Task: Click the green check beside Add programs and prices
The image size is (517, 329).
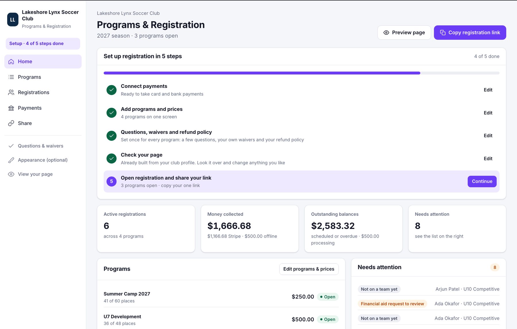Action: (111, 113)
